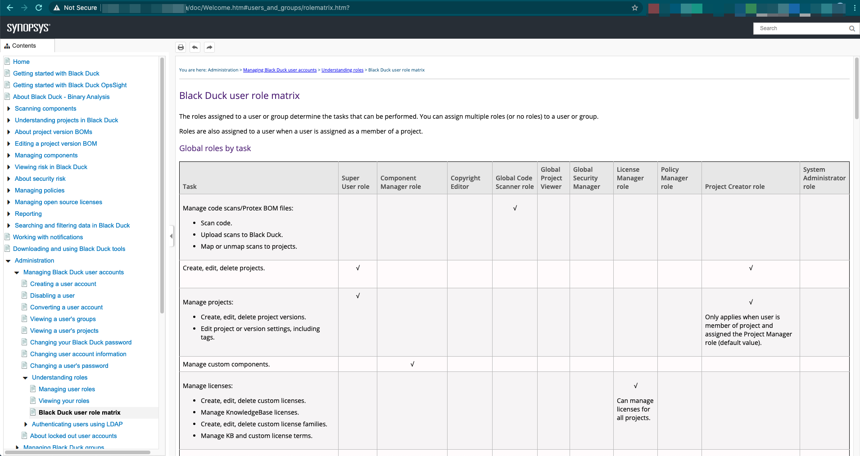Click the print page icon
The width and height of the screenshot is (860, 456).
click(181, 47)
